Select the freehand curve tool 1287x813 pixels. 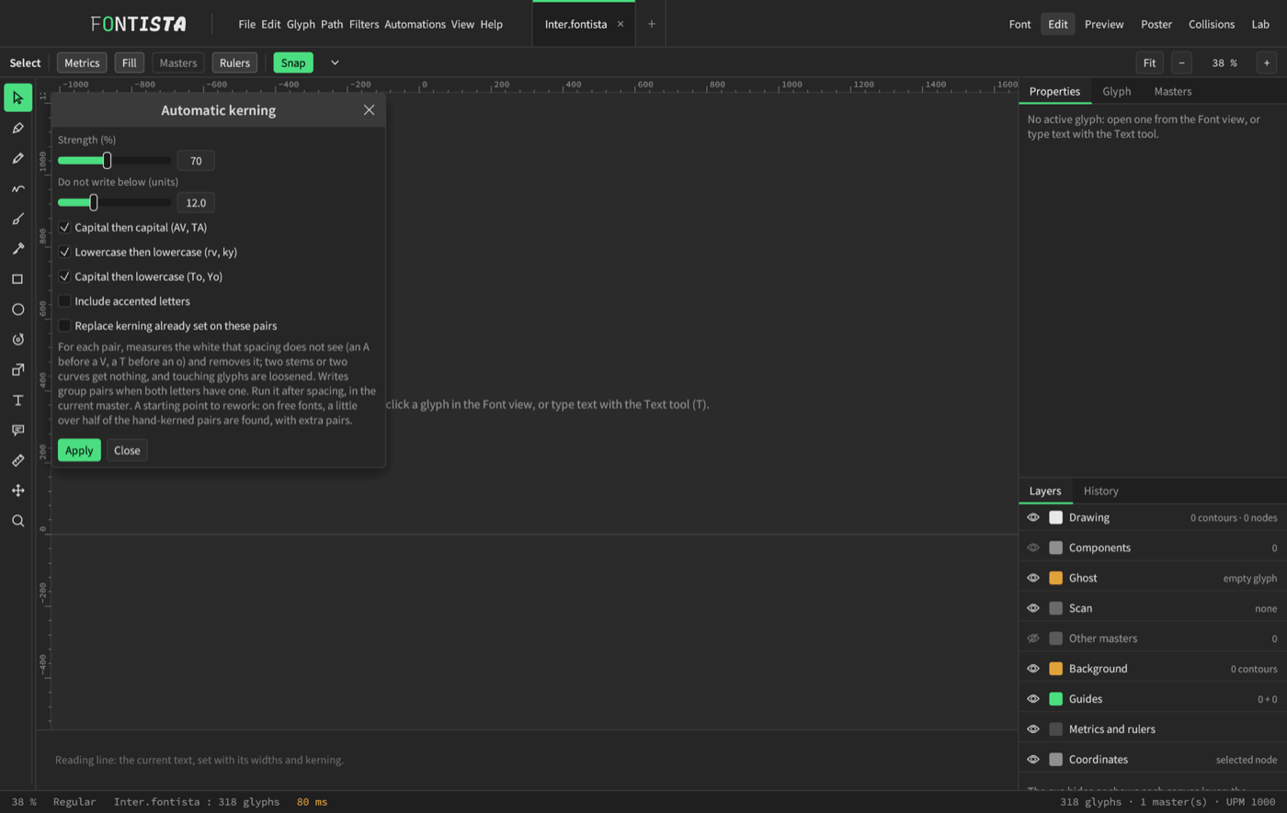pyautogui.click(x=17, y=188)
